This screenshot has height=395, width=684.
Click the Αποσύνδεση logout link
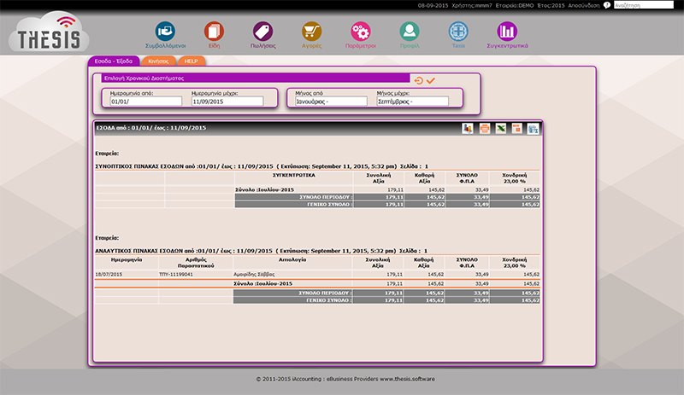click(583, 5)
